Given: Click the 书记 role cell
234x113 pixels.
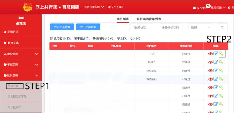Looking at the screenshot, I should click(x=151, y=54).
